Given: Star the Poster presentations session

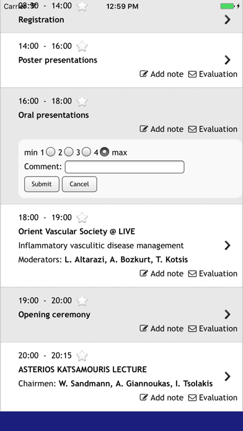Looking at the screenshot, I should [82, 46].
